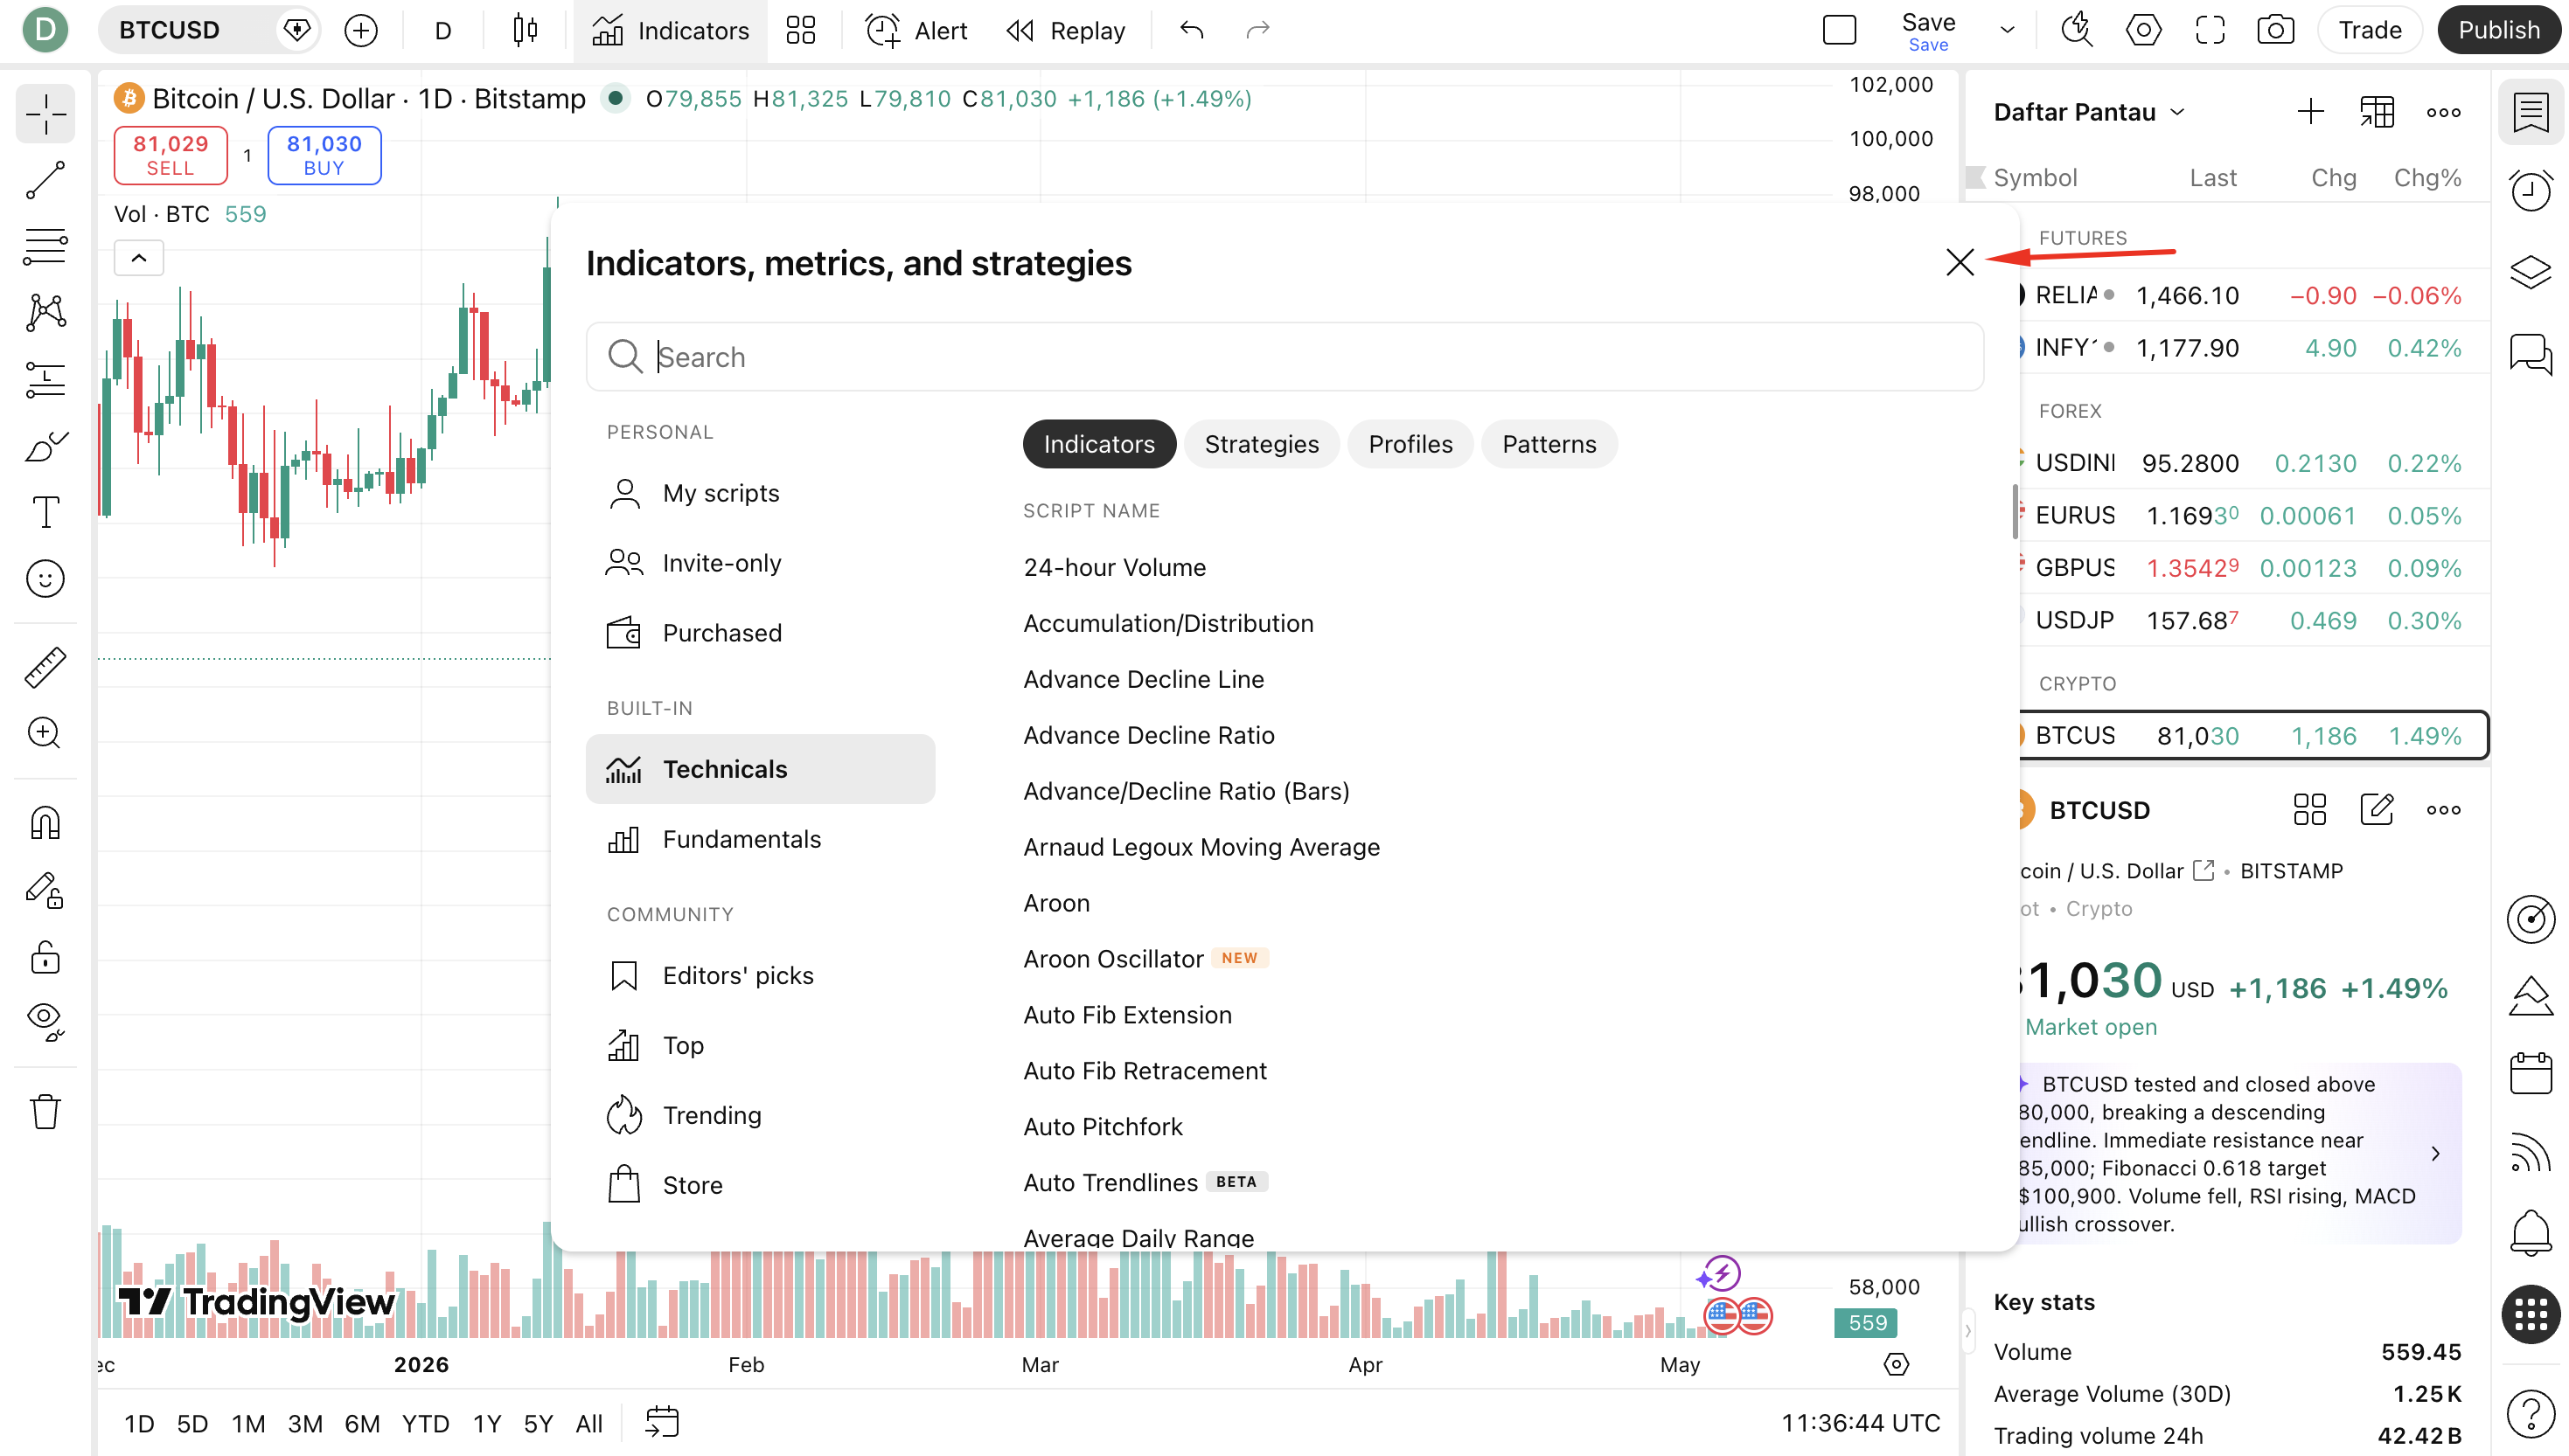Redo the last undone action

(1257, 30)
